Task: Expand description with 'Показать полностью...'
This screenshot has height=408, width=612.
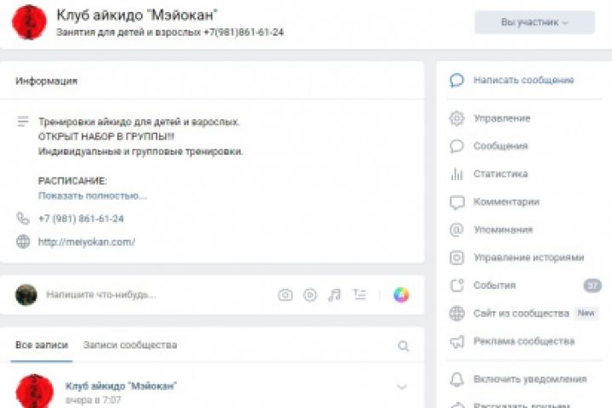Action: pyautogui.click(x=93, y=195)
